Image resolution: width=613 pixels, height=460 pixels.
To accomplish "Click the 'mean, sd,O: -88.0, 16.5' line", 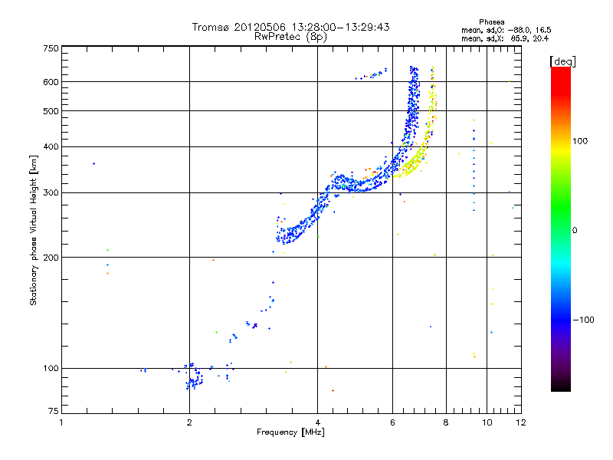I will point(506,30).
